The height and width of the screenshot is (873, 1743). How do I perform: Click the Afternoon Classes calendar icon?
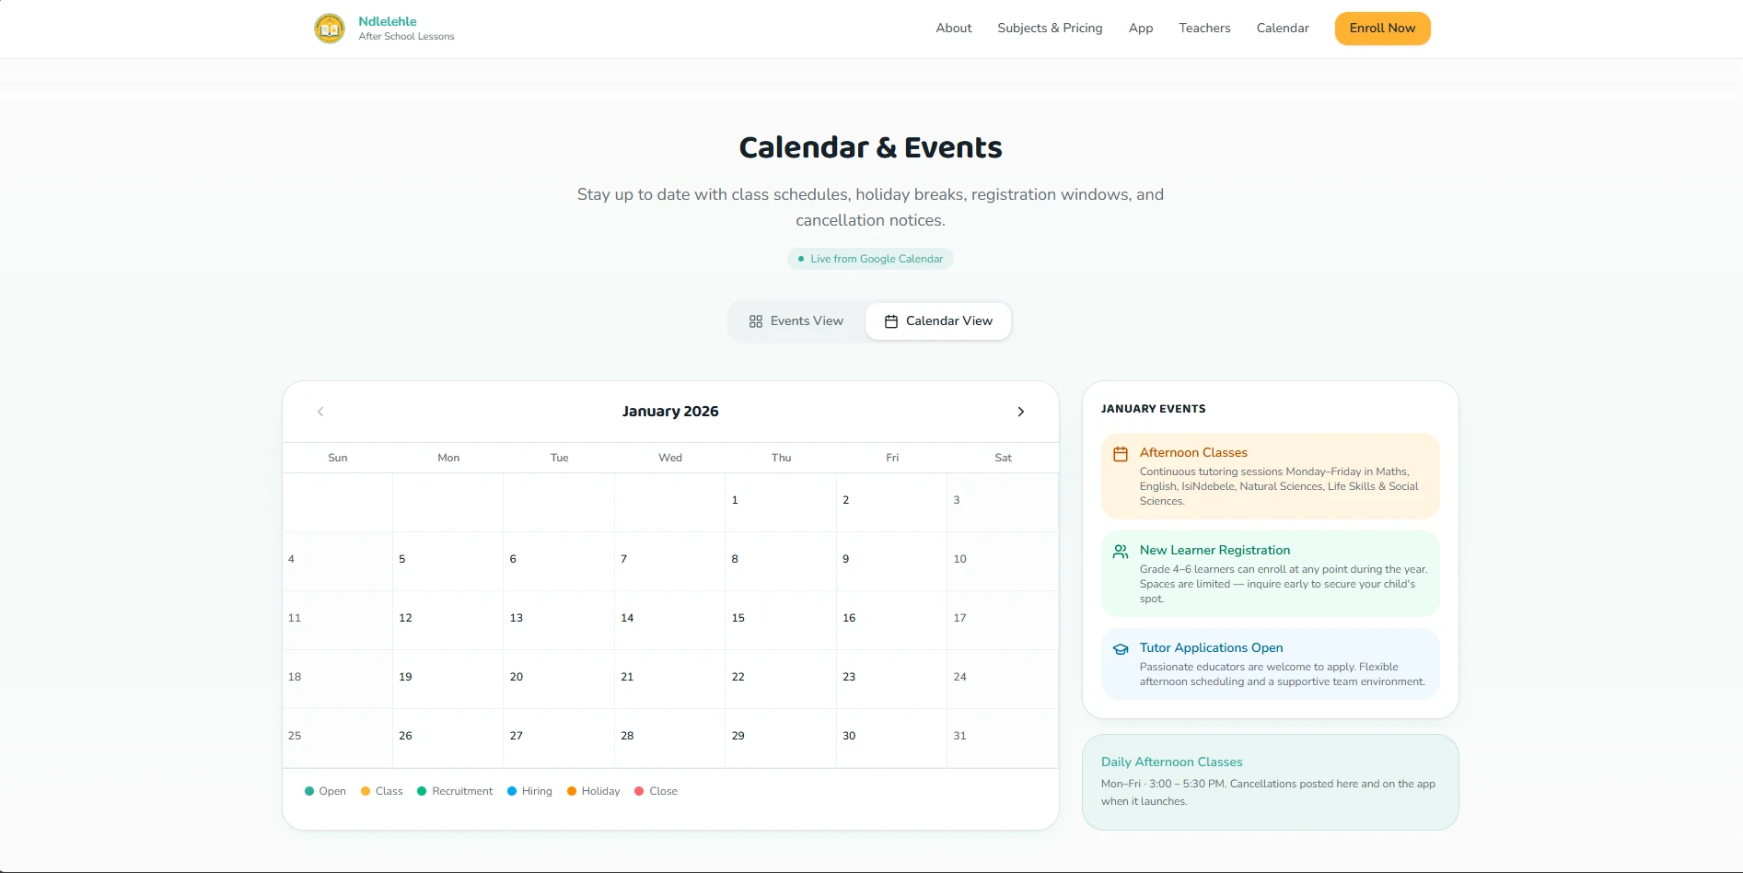1121,454
